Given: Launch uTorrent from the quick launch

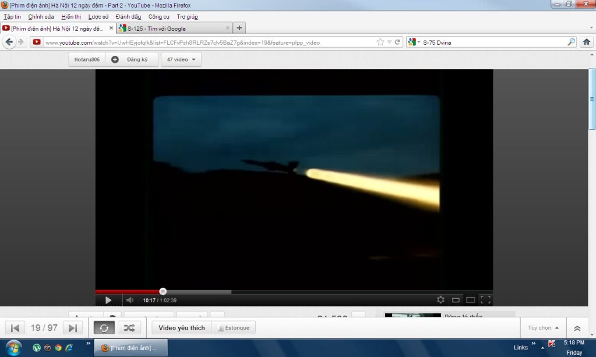Looking at the screenshot, I should coord(37,348).
